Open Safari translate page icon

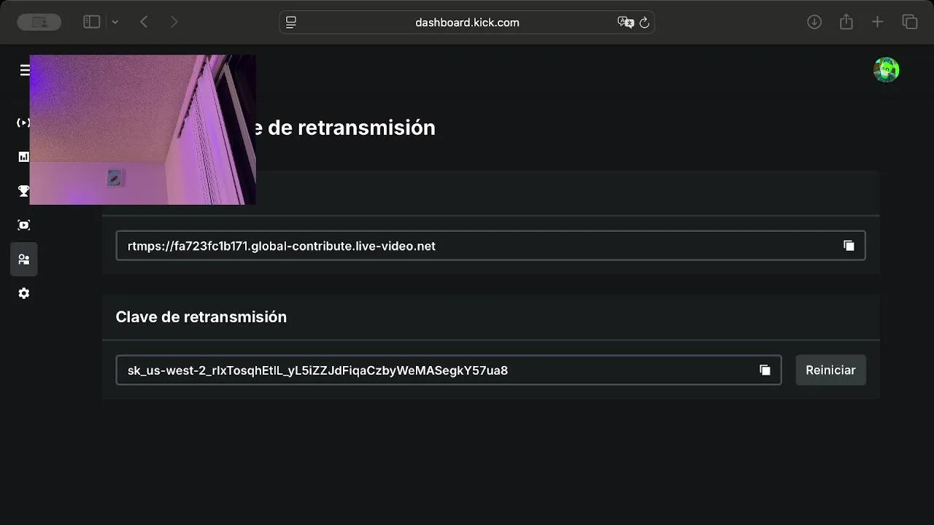pyautogui.click(x=625, y=23)
